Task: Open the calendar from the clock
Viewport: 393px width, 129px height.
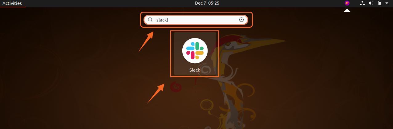Action: (207, 3)
